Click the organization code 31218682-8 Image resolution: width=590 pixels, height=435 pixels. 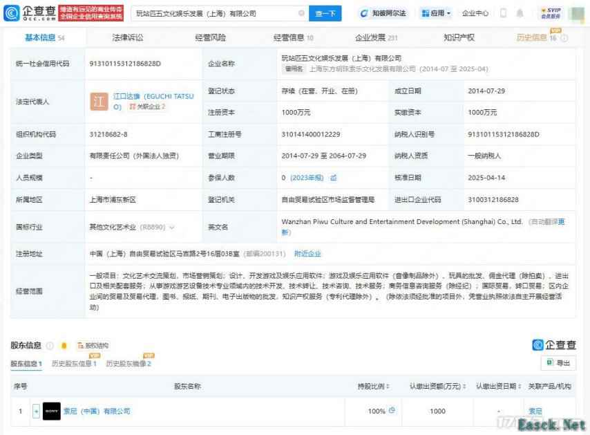[x=108, y=134]
